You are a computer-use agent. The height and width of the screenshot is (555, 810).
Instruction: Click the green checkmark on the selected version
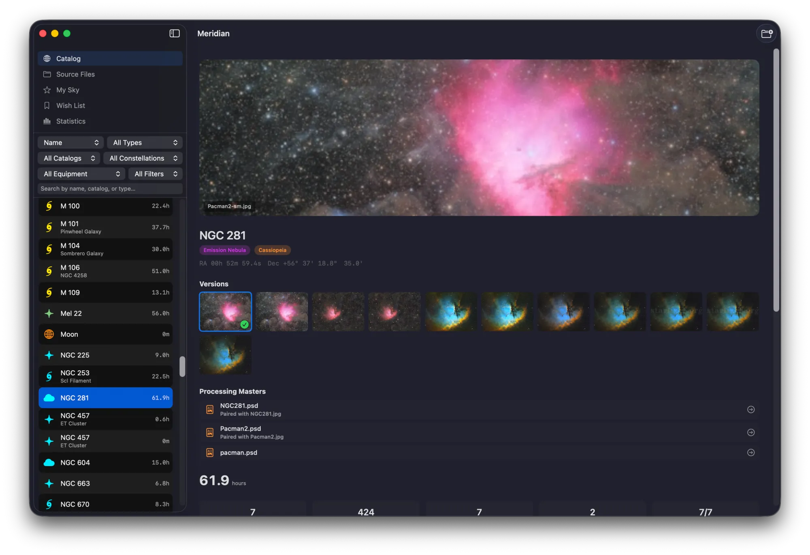pyautogui.click(x=244, y=323)
